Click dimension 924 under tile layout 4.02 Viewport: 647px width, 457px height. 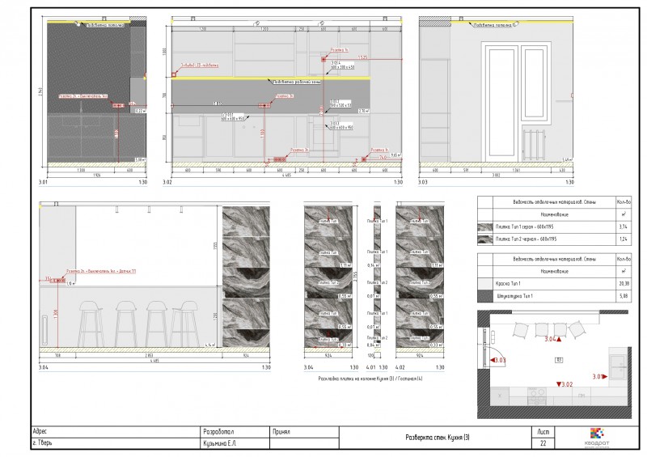pos(420,355)
